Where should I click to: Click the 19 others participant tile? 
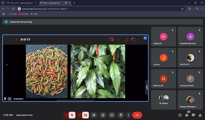[x=164, y=100]
